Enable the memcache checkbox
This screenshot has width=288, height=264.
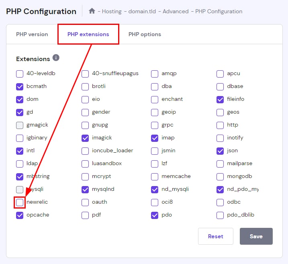[x=155, y=176]
